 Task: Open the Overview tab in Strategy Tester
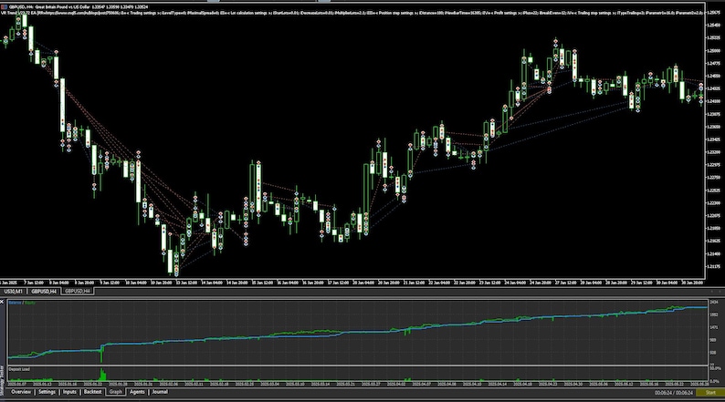tap(21, 392)
